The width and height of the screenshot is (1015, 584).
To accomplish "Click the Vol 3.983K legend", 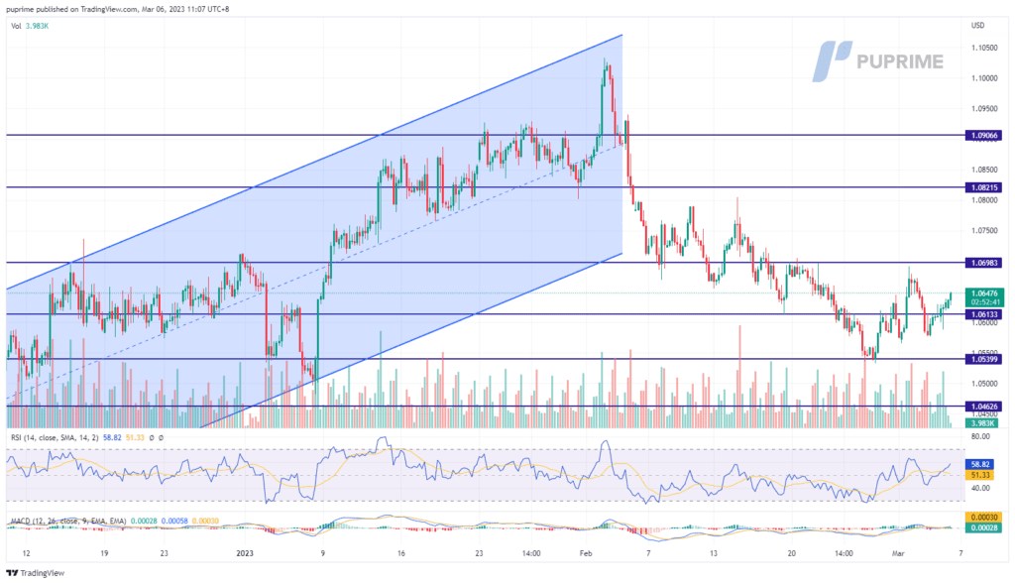I will [30, 26].
